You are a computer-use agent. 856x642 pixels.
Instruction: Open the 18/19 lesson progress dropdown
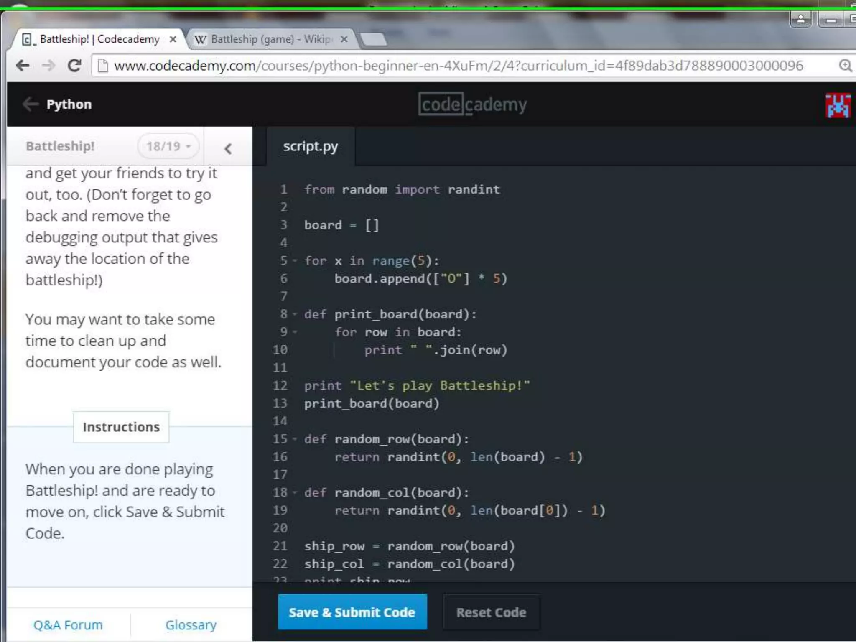(x=168, y=146)
